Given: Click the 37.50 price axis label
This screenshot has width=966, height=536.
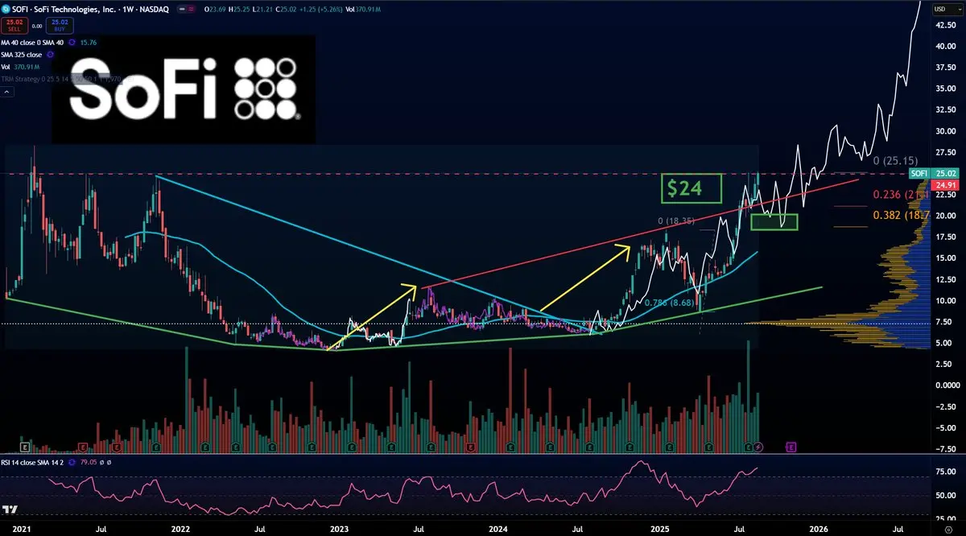Looking at the screenshot, I should tap(945, 68).
